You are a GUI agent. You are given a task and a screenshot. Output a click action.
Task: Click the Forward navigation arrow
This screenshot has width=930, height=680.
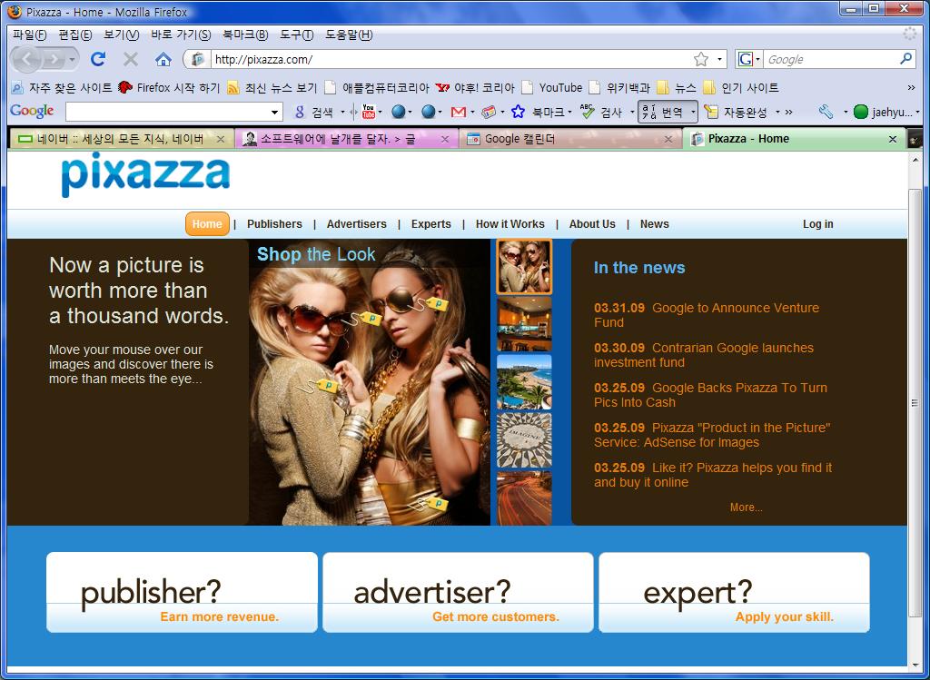click(x=54, y=59)
